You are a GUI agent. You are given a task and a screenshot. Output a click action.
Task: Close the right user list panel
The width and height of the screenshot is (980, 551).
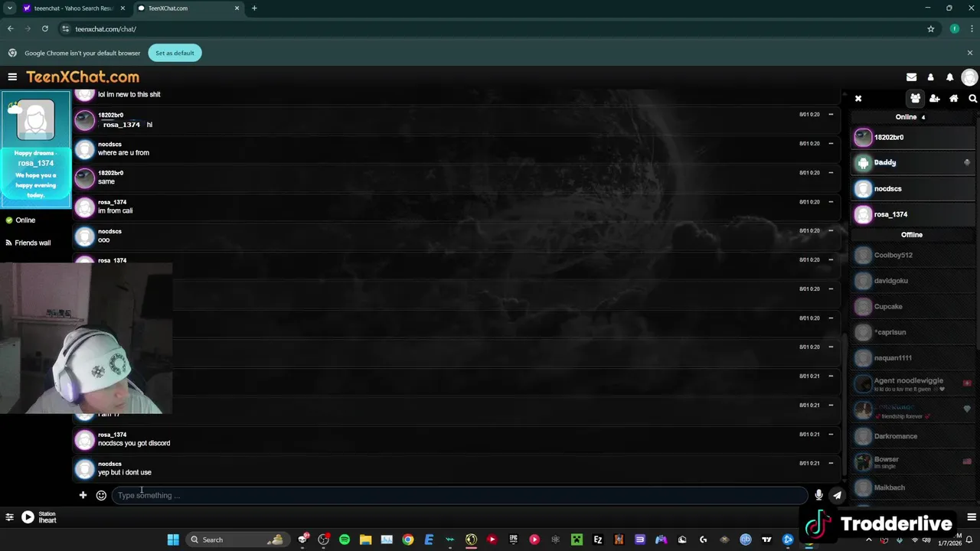858,99
